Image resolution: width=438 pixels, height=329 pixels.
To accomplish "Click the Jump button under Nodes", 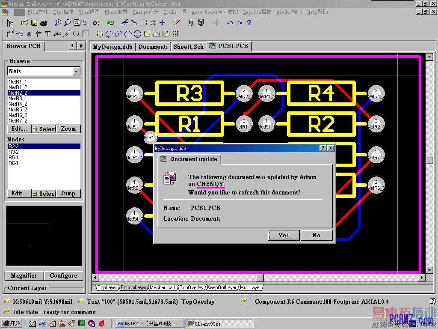I will point(68,194).
